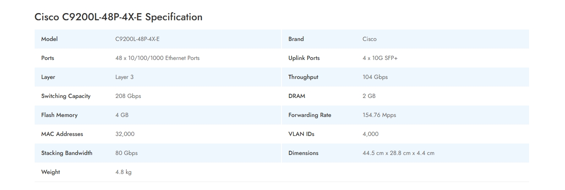Select the 'MAC Addresses' label
Viewport: 565px width, 190px height.
(x=62, y=134)
